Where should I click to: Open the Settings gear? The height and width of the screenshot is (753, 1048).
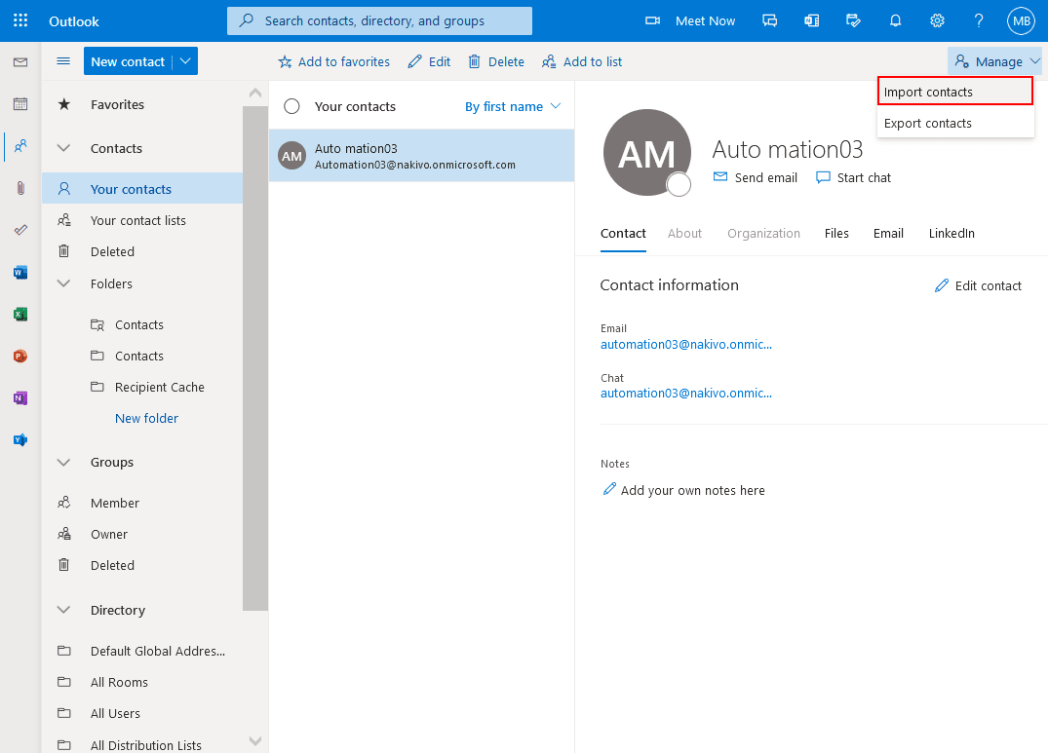(x=937, y=19)
